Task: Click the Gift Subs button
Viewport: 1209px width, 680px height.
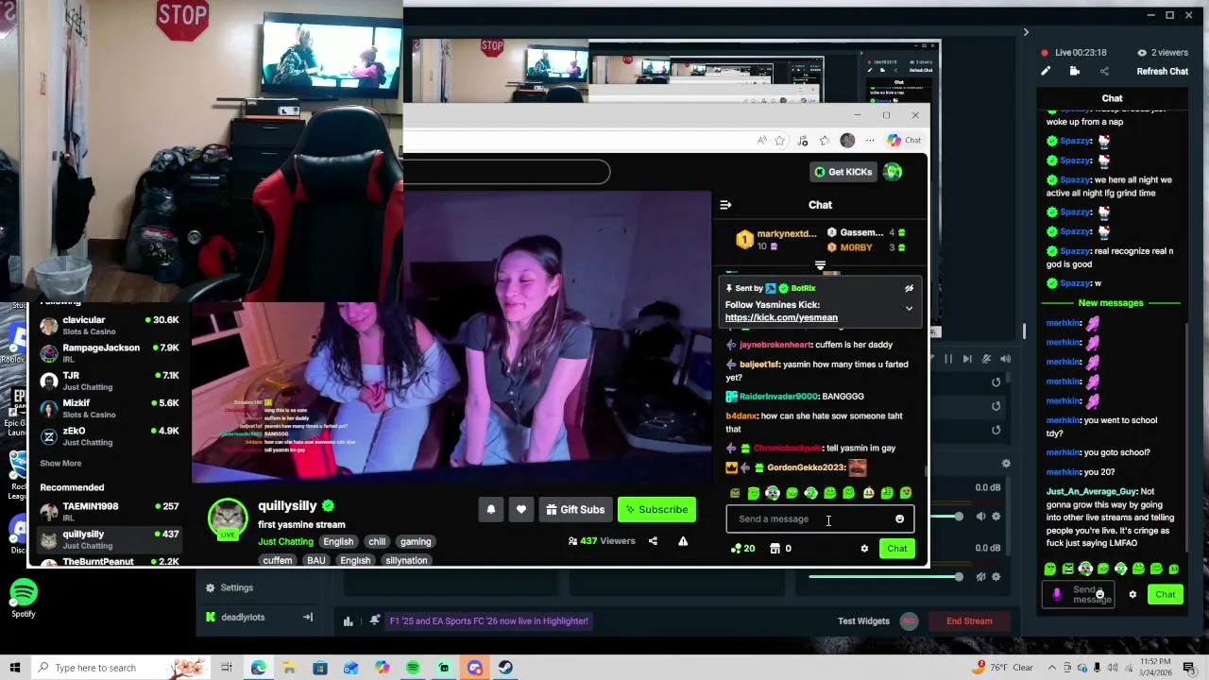Action: [574, 510]
